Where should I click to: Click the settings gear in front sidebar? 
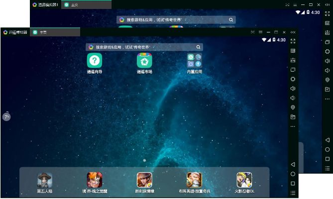(293, 79)
